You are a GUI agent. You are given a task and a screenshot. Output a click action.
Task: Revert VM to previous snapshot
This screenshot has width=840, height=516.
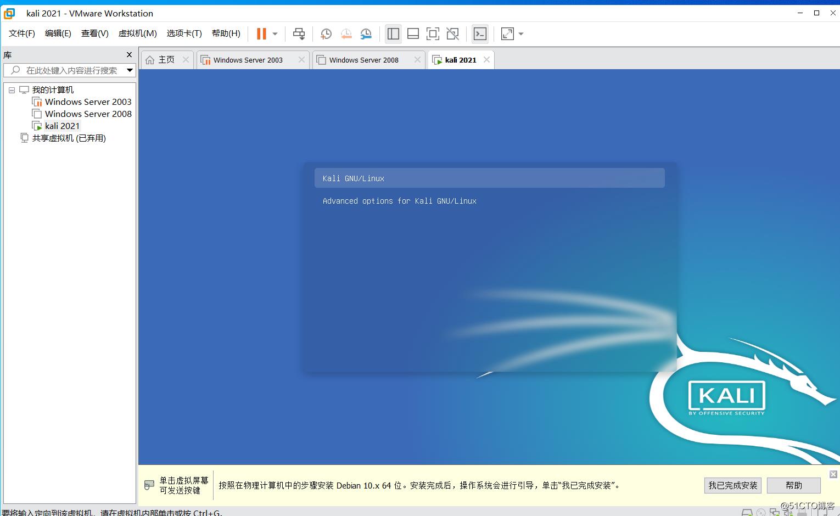pos(346,34)
